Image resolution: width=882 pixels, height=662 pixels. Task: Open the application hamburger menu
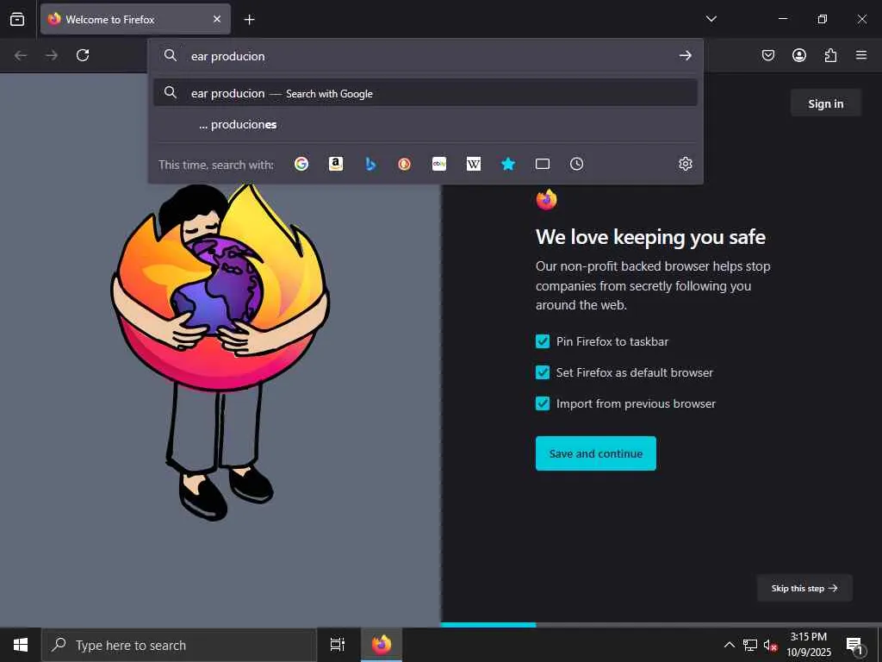tap(861, 55)
